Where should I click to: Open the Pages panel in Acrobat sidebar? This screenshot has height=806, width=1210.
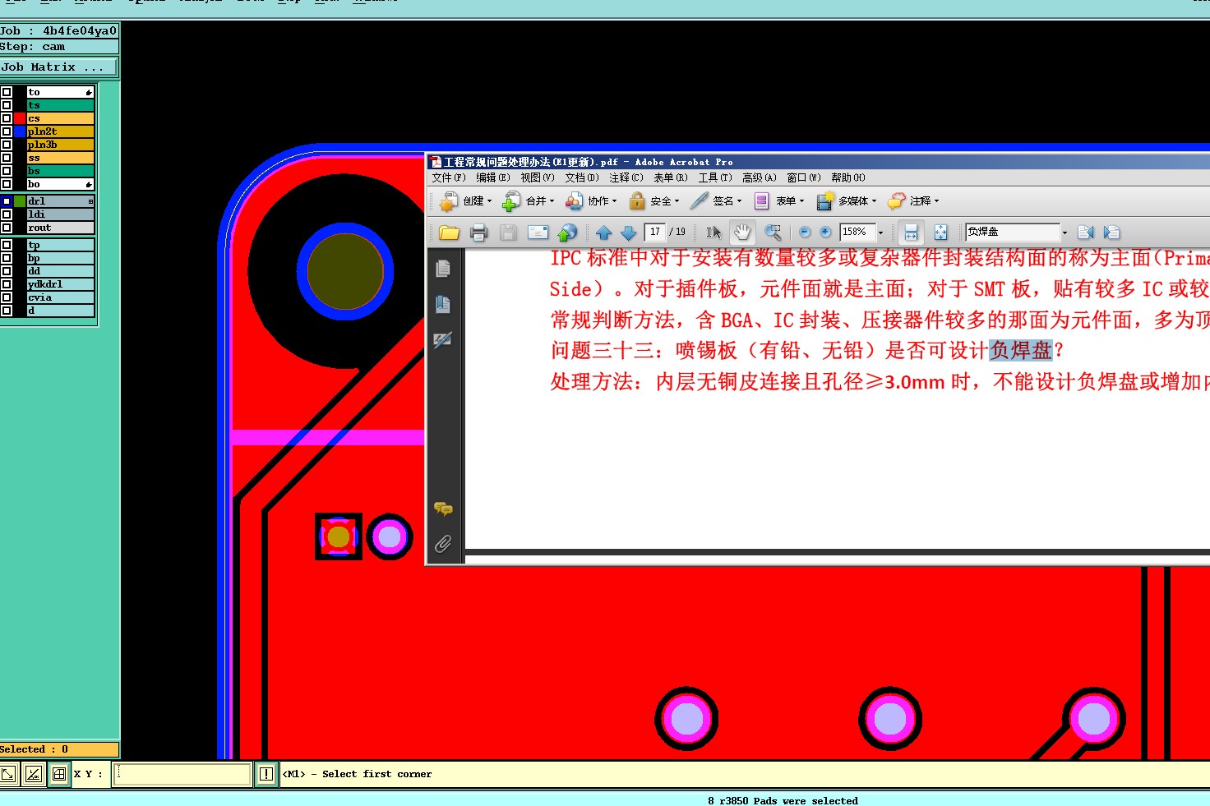tap(443, 269)
